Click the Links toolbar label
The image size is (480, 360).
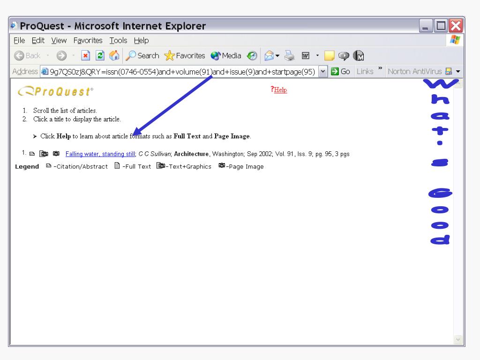[x=365, y=71]
